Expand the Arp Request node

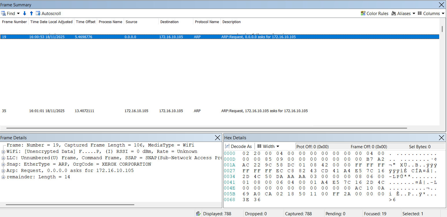tap(3, 171)
